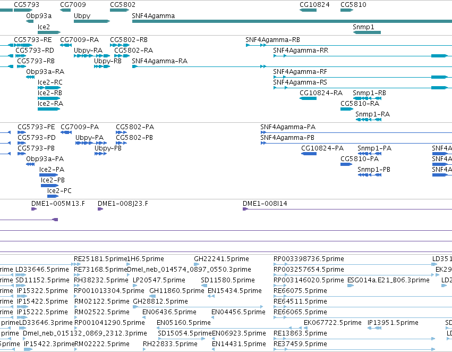Click the CG5810 gene label

click(353, 5)
